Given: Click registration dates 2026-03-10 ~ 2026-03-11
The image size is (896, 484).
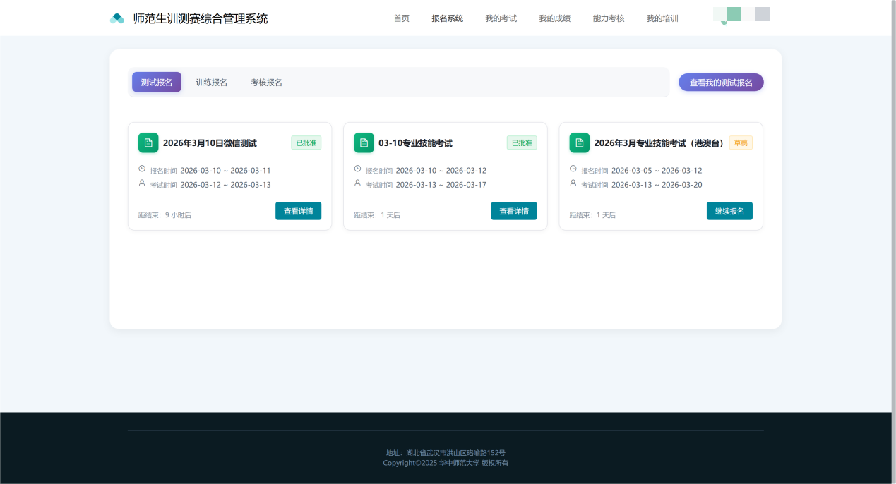Looking at the screenshot, I should coord(225,170).
